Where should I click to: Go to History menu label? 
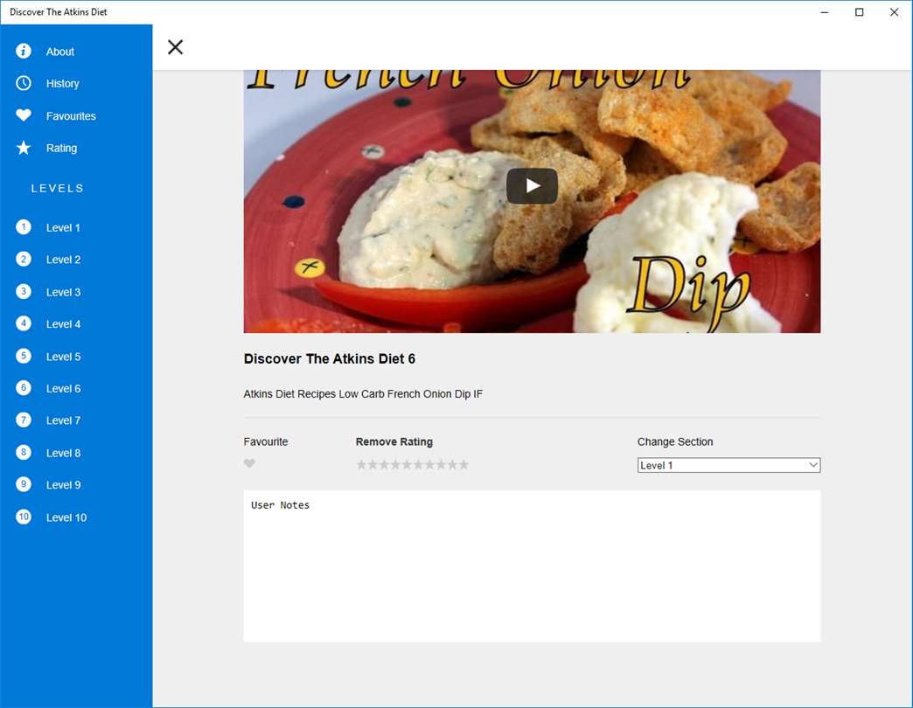(62, 84)
